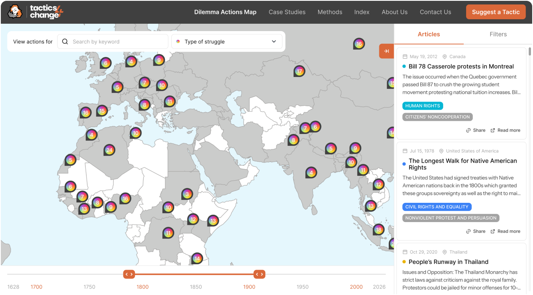533x295 pixels.
Task: Switch to the Filters tab
Action: pos(498,34)
